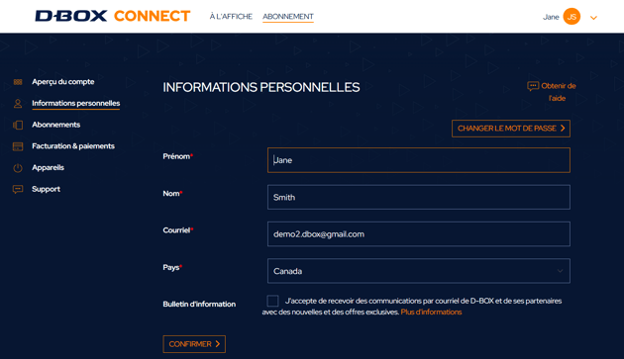Click CHANGER LE MOT DE PASSE button
624x359 pixels.
coord(511,129)
